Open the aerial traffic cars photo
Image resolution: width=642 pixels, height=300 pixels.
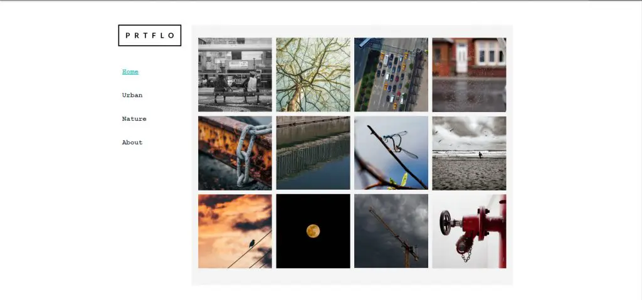(x=391, y=75)
